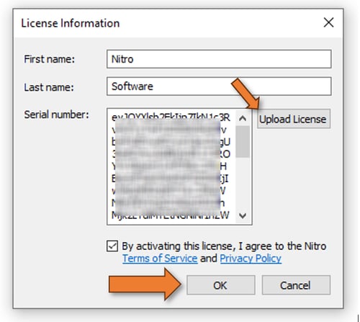Click the Serial number label
This screenshot has width=360, height=322.
tap(56, 115)
